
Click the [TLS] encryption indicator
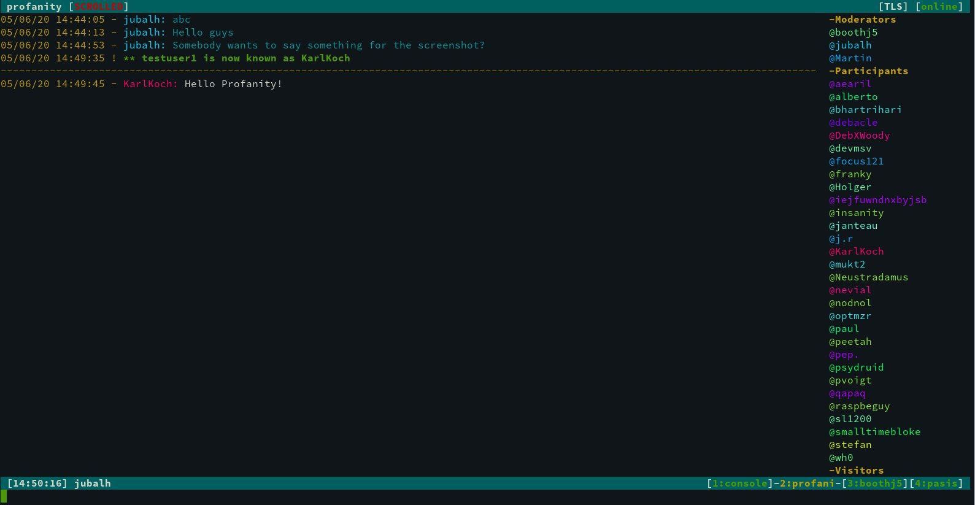pyautogui.click(x=894, y=7)
